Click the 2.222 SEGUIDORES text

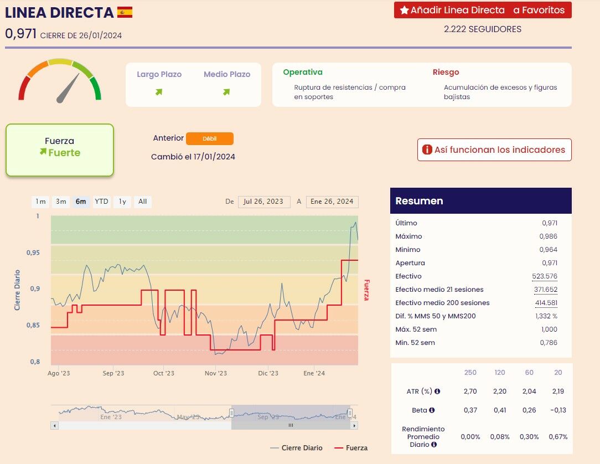coord(483,29)
